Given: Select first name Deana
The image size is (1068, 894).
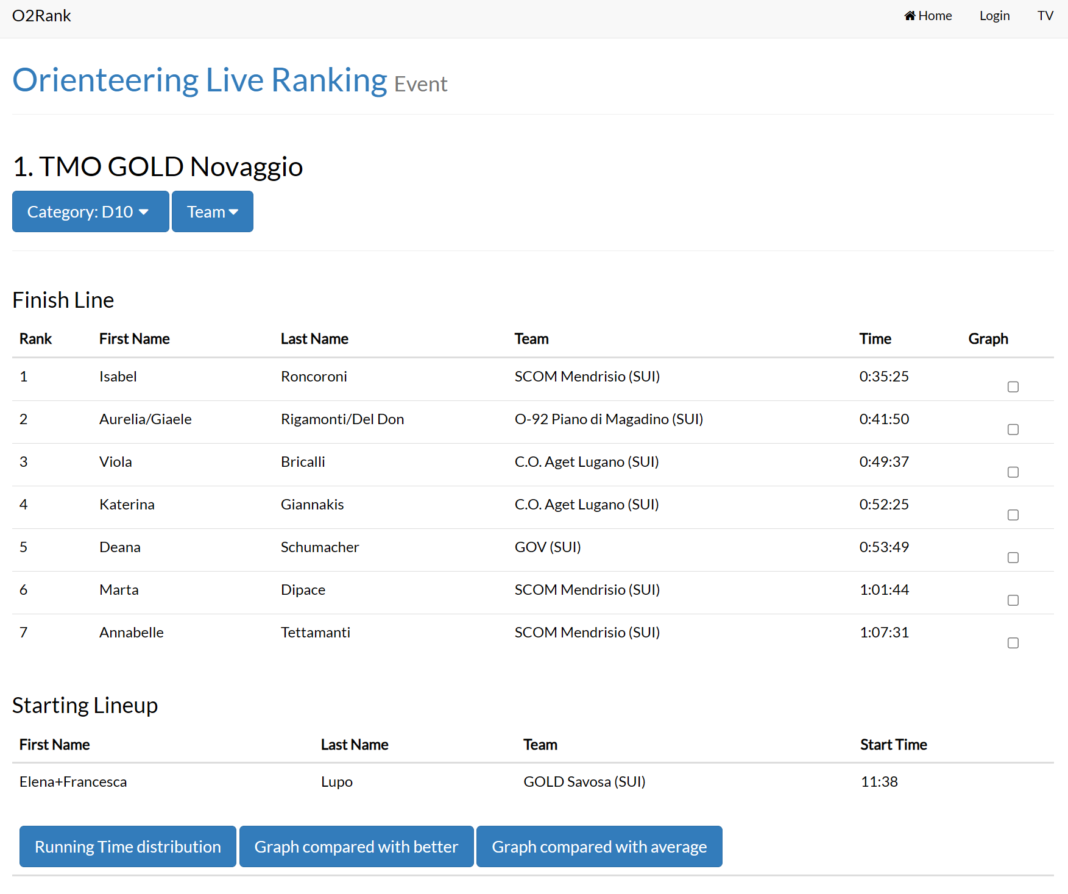Looking at the screenshot, I should [x=120, y=547].
